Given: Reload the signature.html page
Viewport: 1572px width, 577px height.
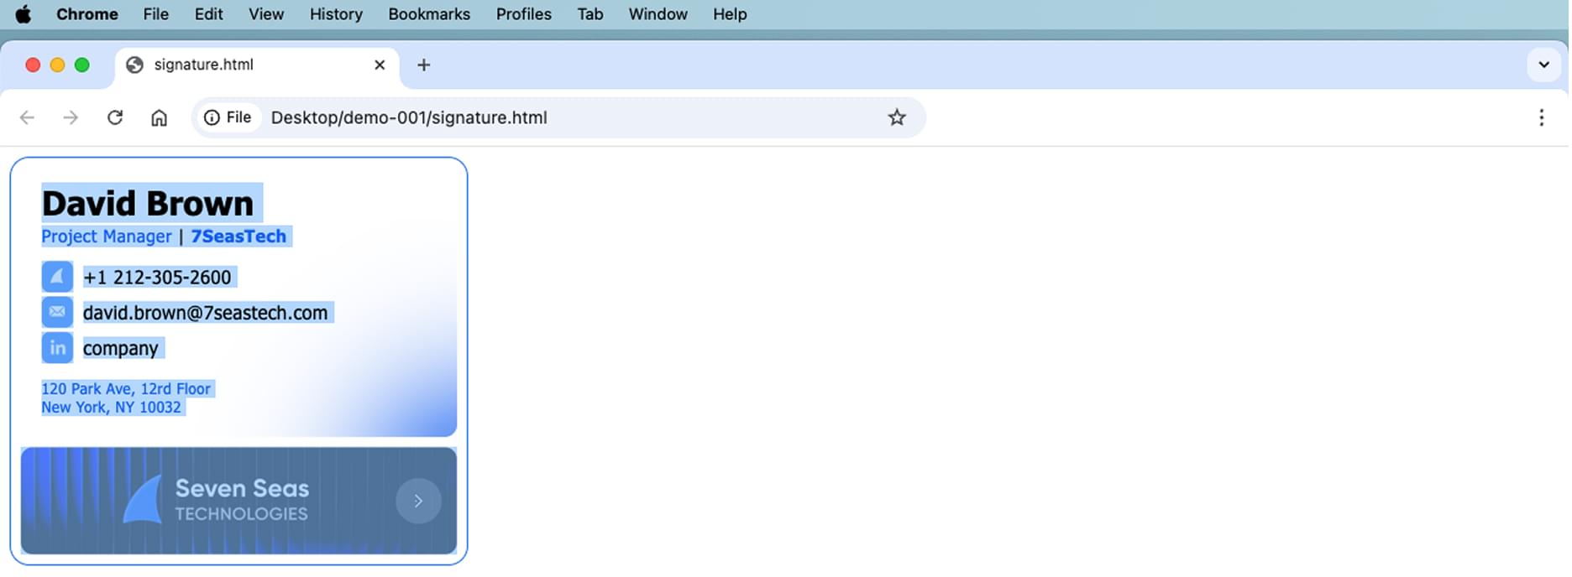Looking at the screenshot, I should pyautogui.click(x=115, y=117).
